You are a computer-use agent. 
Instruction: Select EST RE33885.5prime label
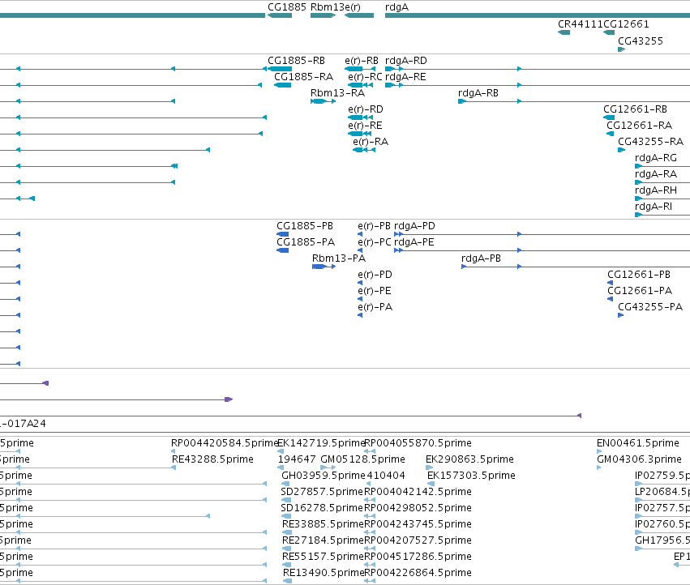click(x=323, y=524)
